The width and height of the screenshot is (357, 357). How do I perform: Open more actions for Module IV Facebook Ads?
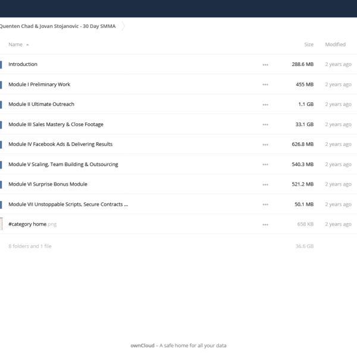tap(265, 145)
